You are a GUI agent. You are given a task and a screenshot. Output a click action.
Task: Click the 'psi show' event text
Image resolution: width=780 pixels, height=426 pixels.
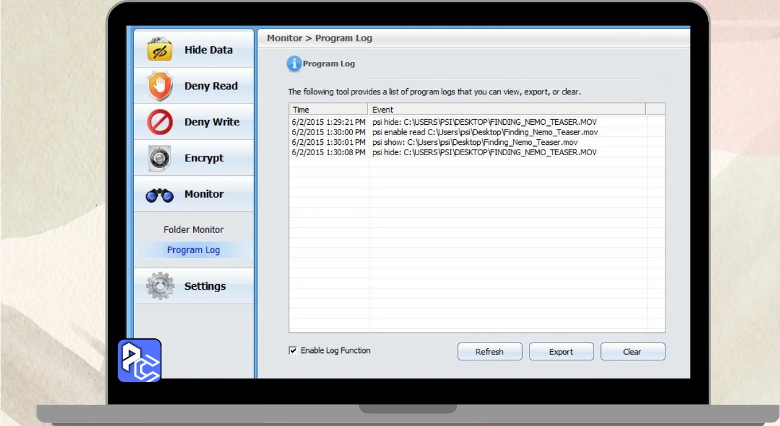coord(475,142)
